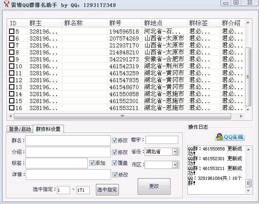Tick the checkbox for row ID 13
259x204 pixels.
point(11,87)
